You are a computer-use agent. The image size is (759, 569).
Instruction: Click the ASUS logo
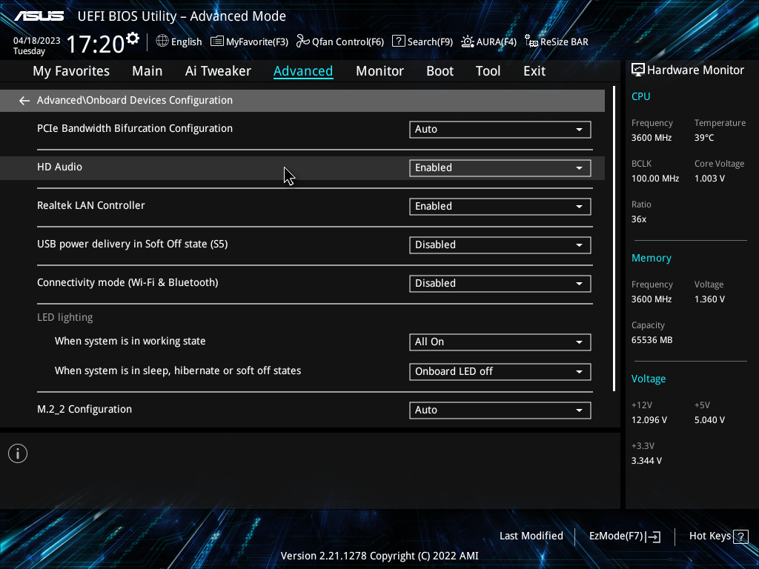[x=39, y=16]
